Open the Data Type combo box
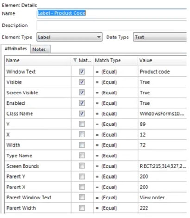This screenshot has height=218, width=190. click(x=160, y=37)
